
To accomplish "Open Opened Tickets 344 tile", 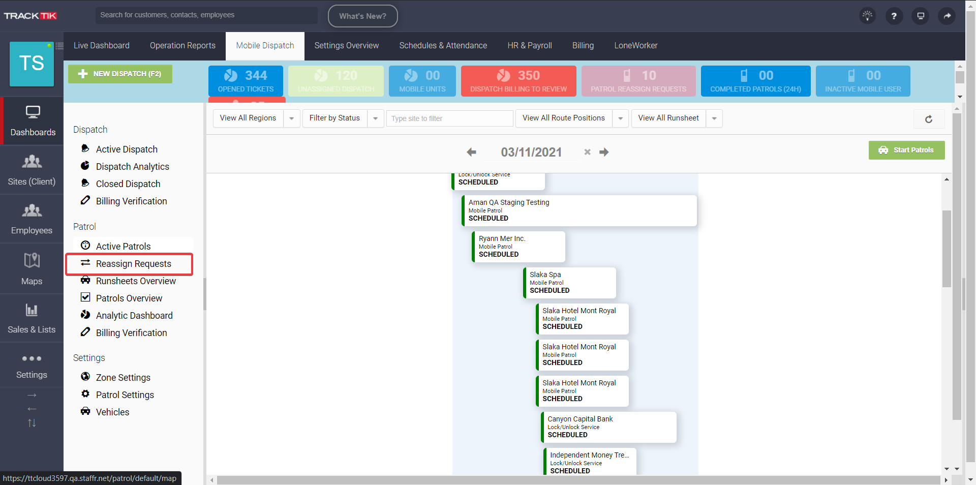I will (246, 81).
